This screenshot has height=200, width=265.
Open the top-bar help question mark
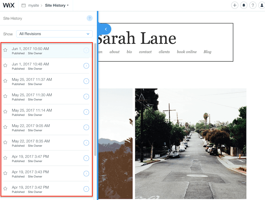point(253,5)
